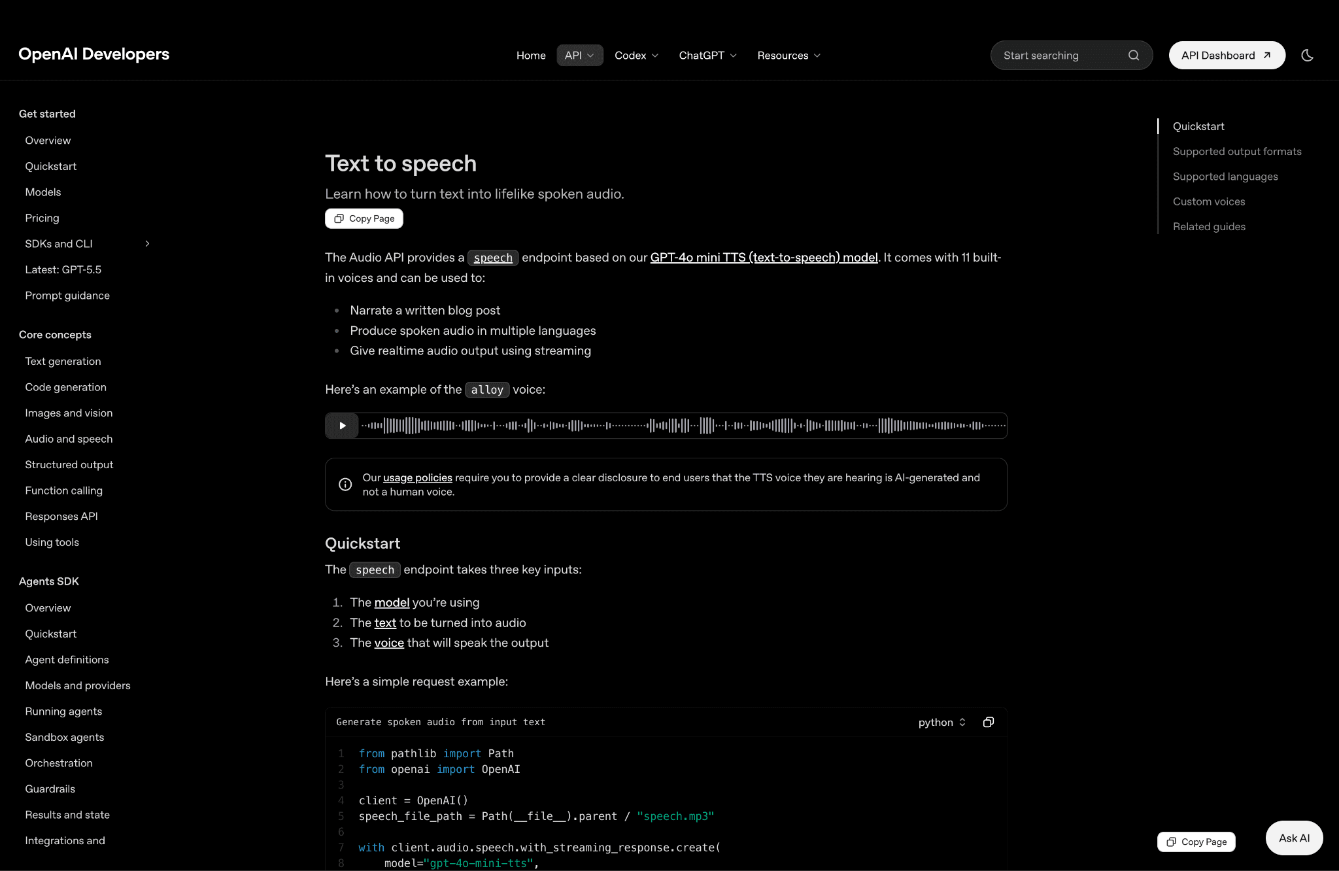The image size is (1339, 871).
Task: Open Structured output page
Action: [x=69, y=465]
